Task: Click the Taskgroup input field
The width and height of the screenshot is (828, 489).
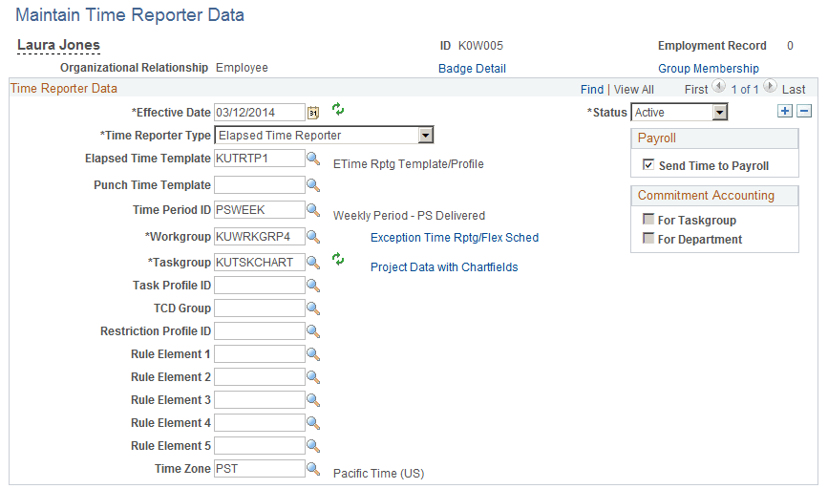Action: coord(259,263)
